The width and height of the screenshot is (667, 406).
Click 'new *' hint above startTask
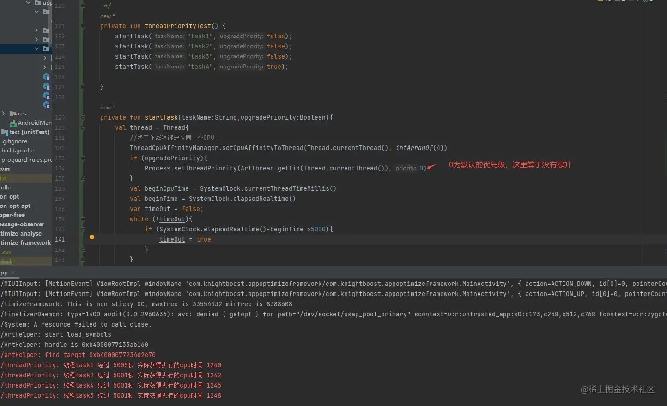click(x=108, y=108)
